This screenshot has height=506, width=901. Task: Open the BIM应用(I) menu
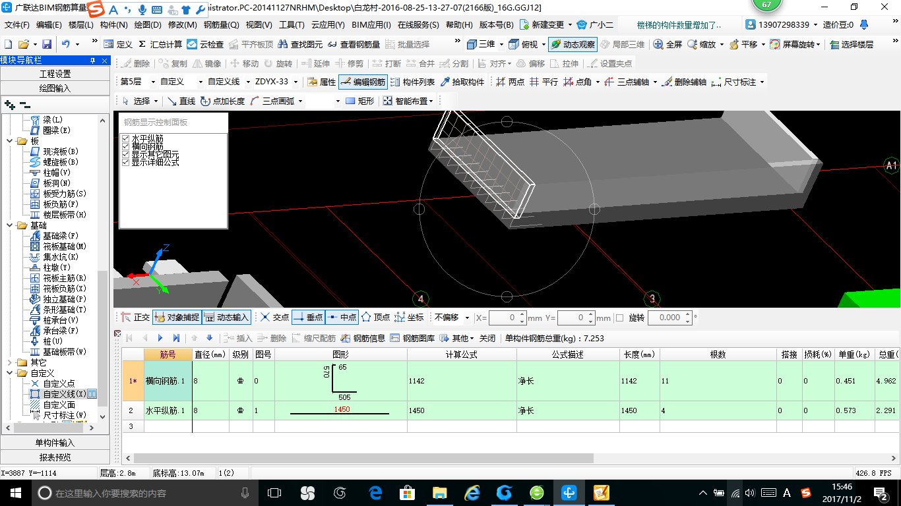[x=371, y=25]
